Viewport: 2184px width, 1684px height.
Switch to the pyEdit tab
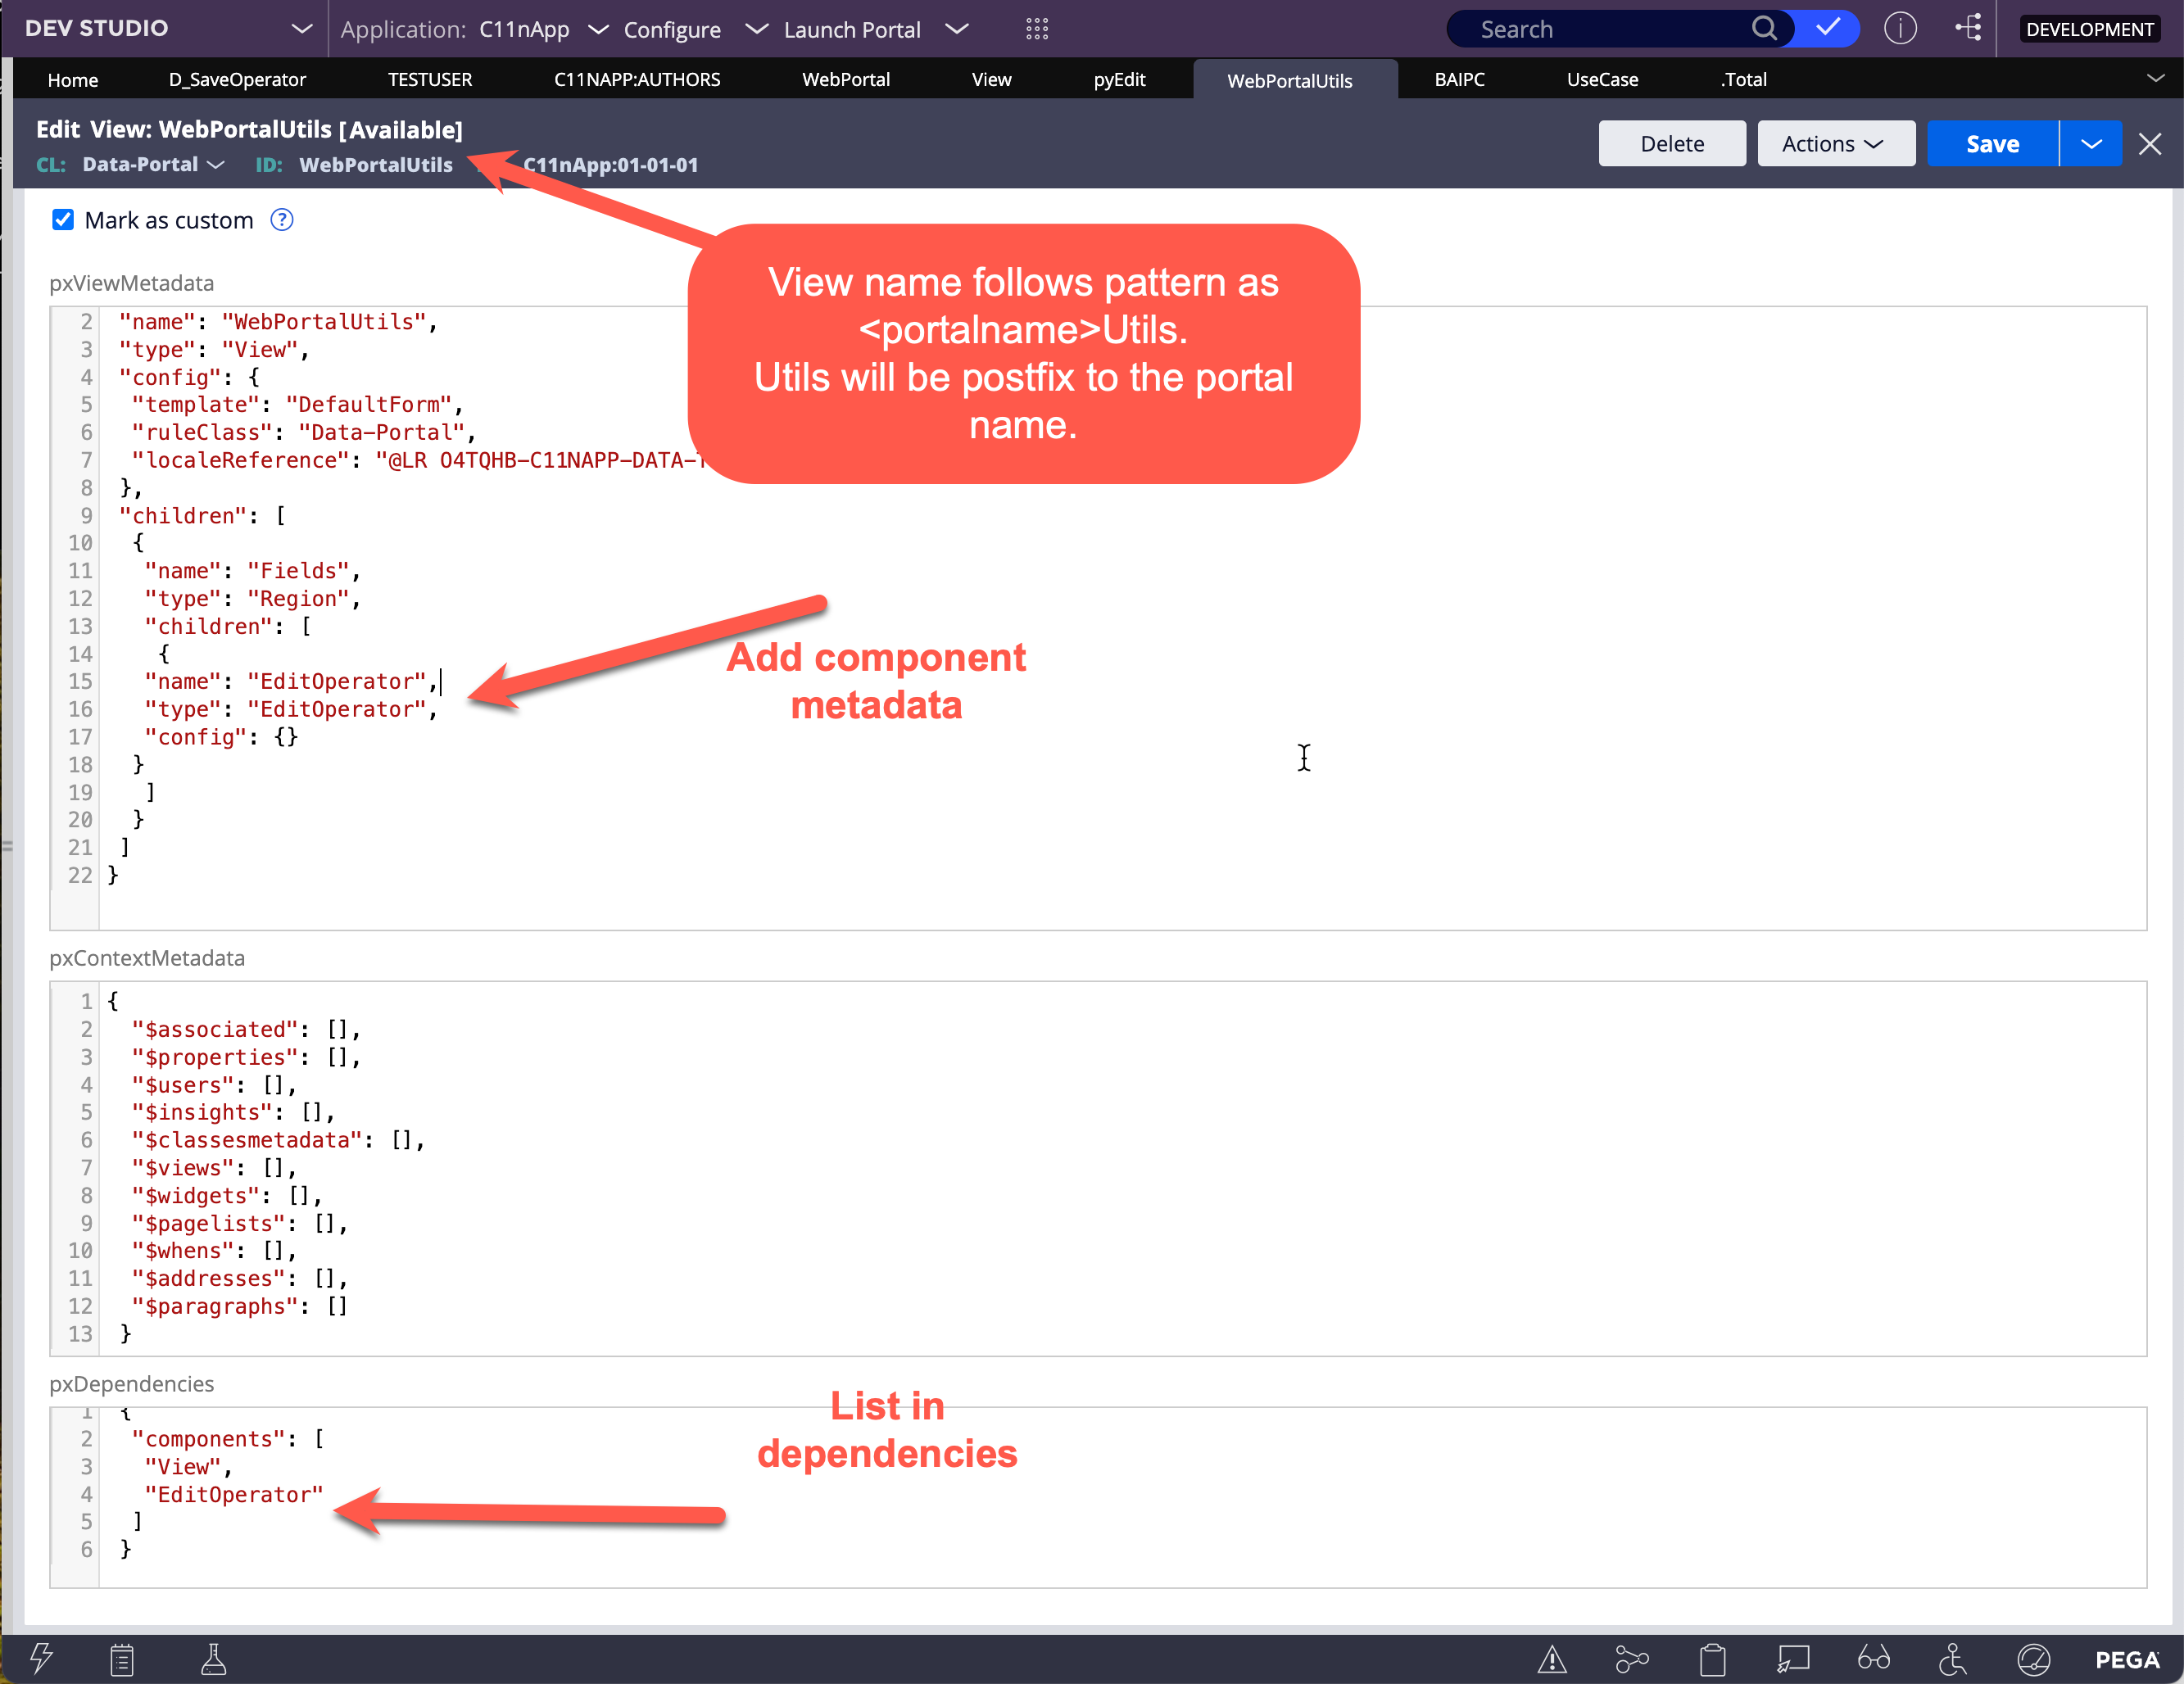tap(1119, 79)
